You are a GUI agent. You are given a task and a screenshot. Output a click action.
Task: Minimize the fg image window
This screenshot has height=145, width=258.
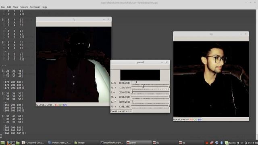(x=104, y=19)
